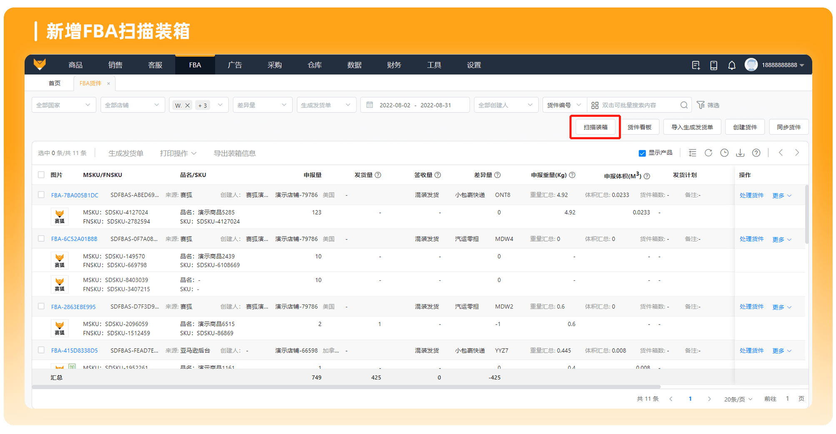Open the notification bell
Image resolution: width=836 pixels, height=434 pixels.
(732, 65)
